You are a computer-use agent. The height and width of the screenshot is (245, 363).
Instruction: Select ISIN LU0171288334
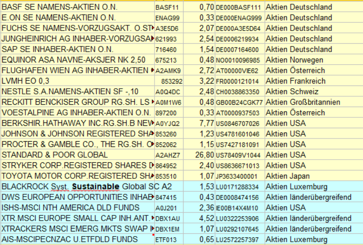240,187
